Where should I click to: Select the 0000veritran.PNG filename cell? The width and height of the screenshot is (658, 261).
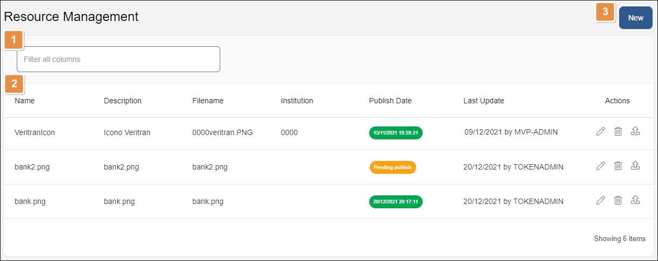point(222,132)
